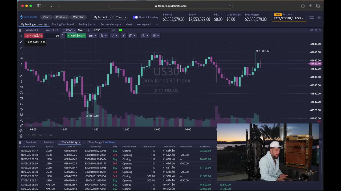Image resolution: width=341 pixels, height=191 pixels.
Task: Select the 1W range button
Action: pyautogui.click(x=34, y=135)
